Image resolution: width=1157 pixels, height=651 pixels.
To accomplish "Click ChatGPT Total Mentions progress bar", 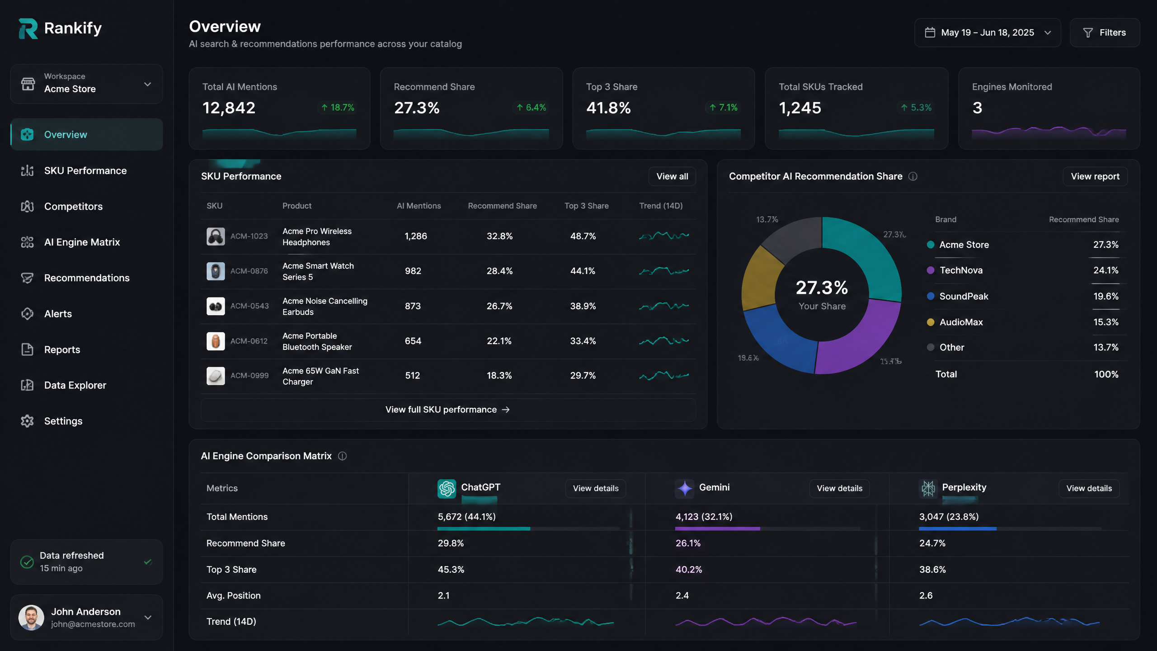I will (528, 528).
